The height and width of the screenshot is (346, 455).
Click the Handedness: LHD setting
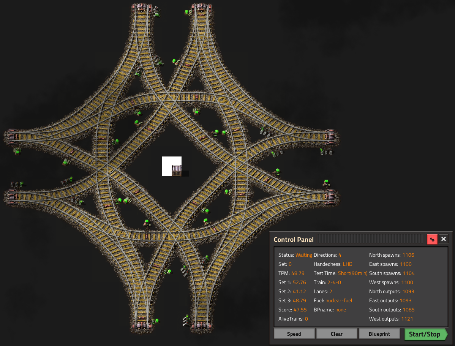coord(333,264)
